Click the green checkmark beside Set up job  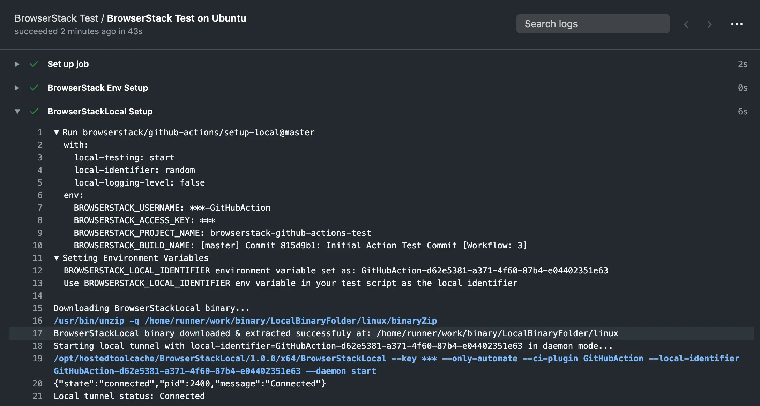(34, 64)
